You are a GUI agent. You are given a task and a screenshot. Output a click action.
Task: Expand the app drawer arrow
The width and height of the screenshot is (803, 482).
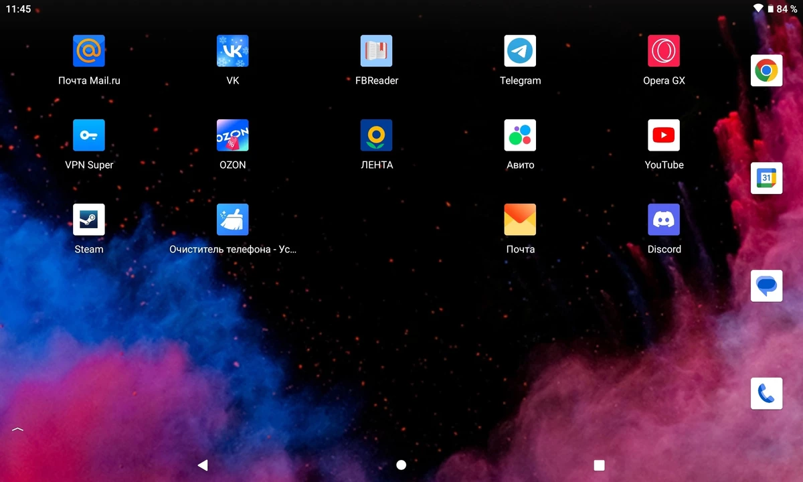tap(18, 429)
